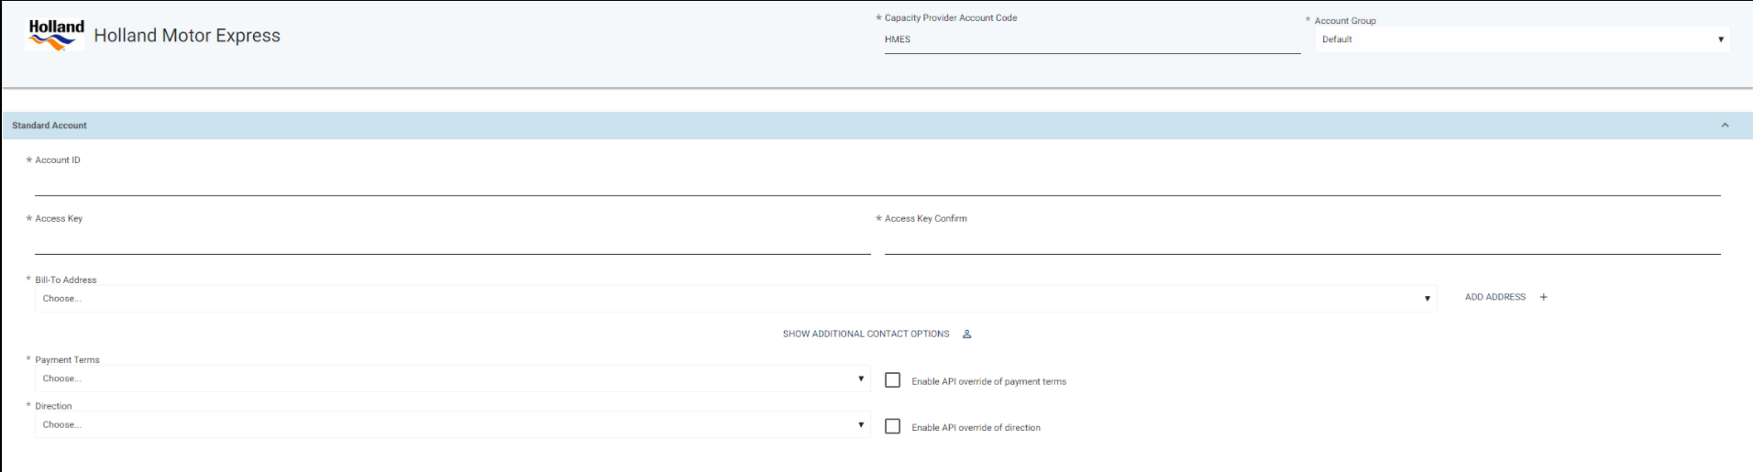Collapse the Standard Account section chevron
This screenshot has height=472, width=1753.
[1725, 126]
